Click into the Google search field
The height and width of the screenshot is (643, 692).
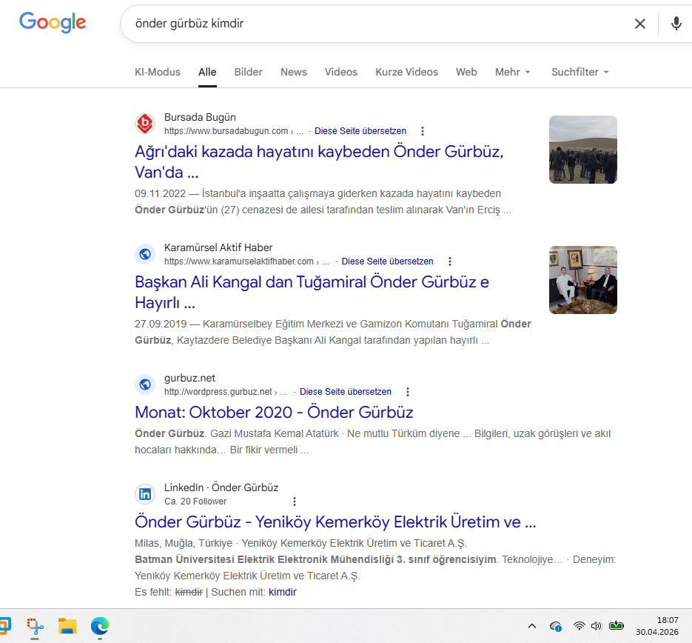(x=370, y=24)
